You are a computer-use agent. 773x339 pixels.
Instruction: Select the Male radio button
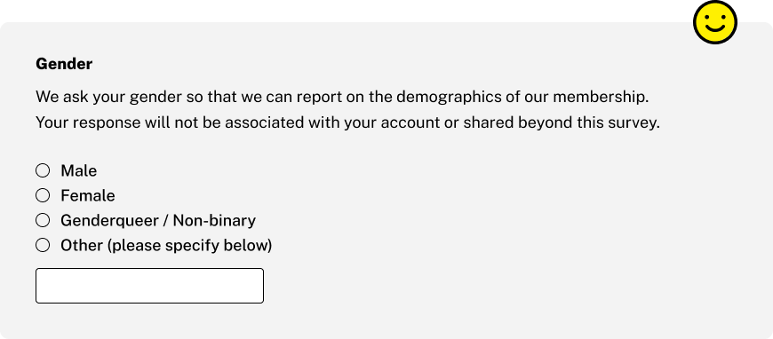(x=43, y=170)
